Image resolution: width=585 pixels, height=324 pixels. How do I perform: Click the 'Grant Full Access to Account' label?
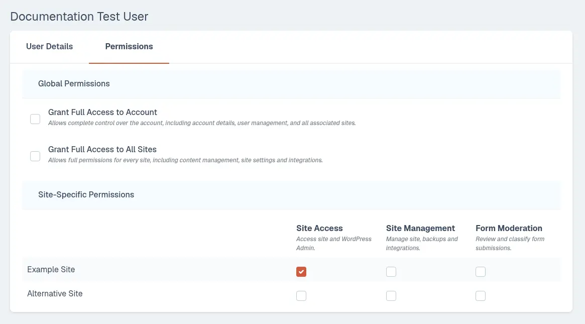click(102, 113)
